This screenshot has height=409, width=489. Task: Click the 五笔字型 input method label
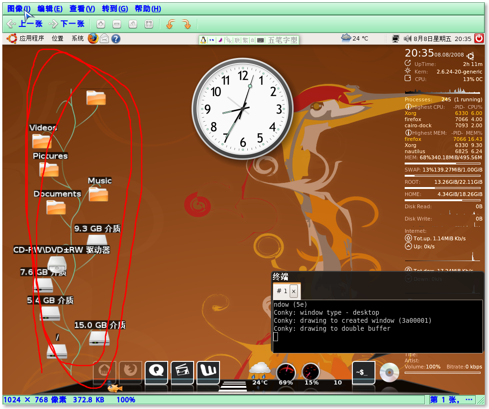[x=283, y=40]
